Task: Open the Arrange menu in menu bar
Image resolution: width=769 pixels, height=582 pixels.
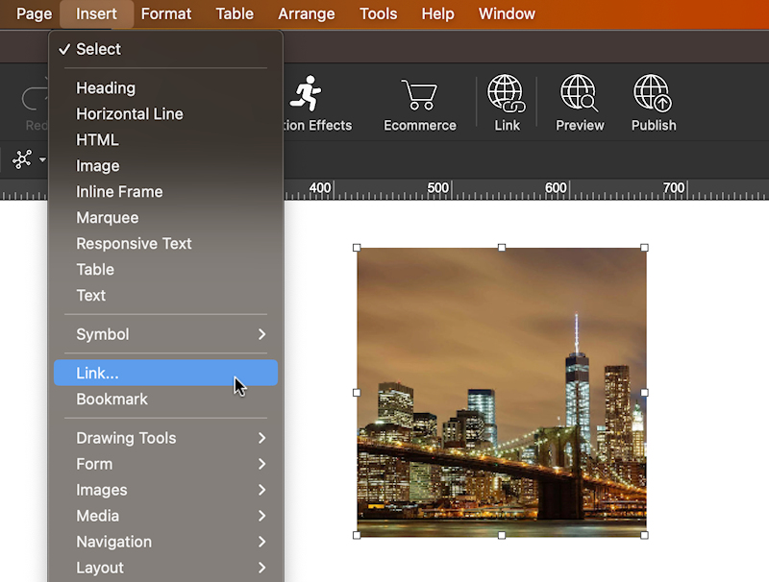Action: click(x=308, y=13)
